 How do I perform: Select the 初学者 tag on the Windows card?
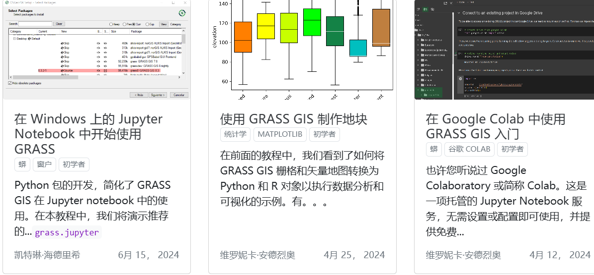pos(74,165)
